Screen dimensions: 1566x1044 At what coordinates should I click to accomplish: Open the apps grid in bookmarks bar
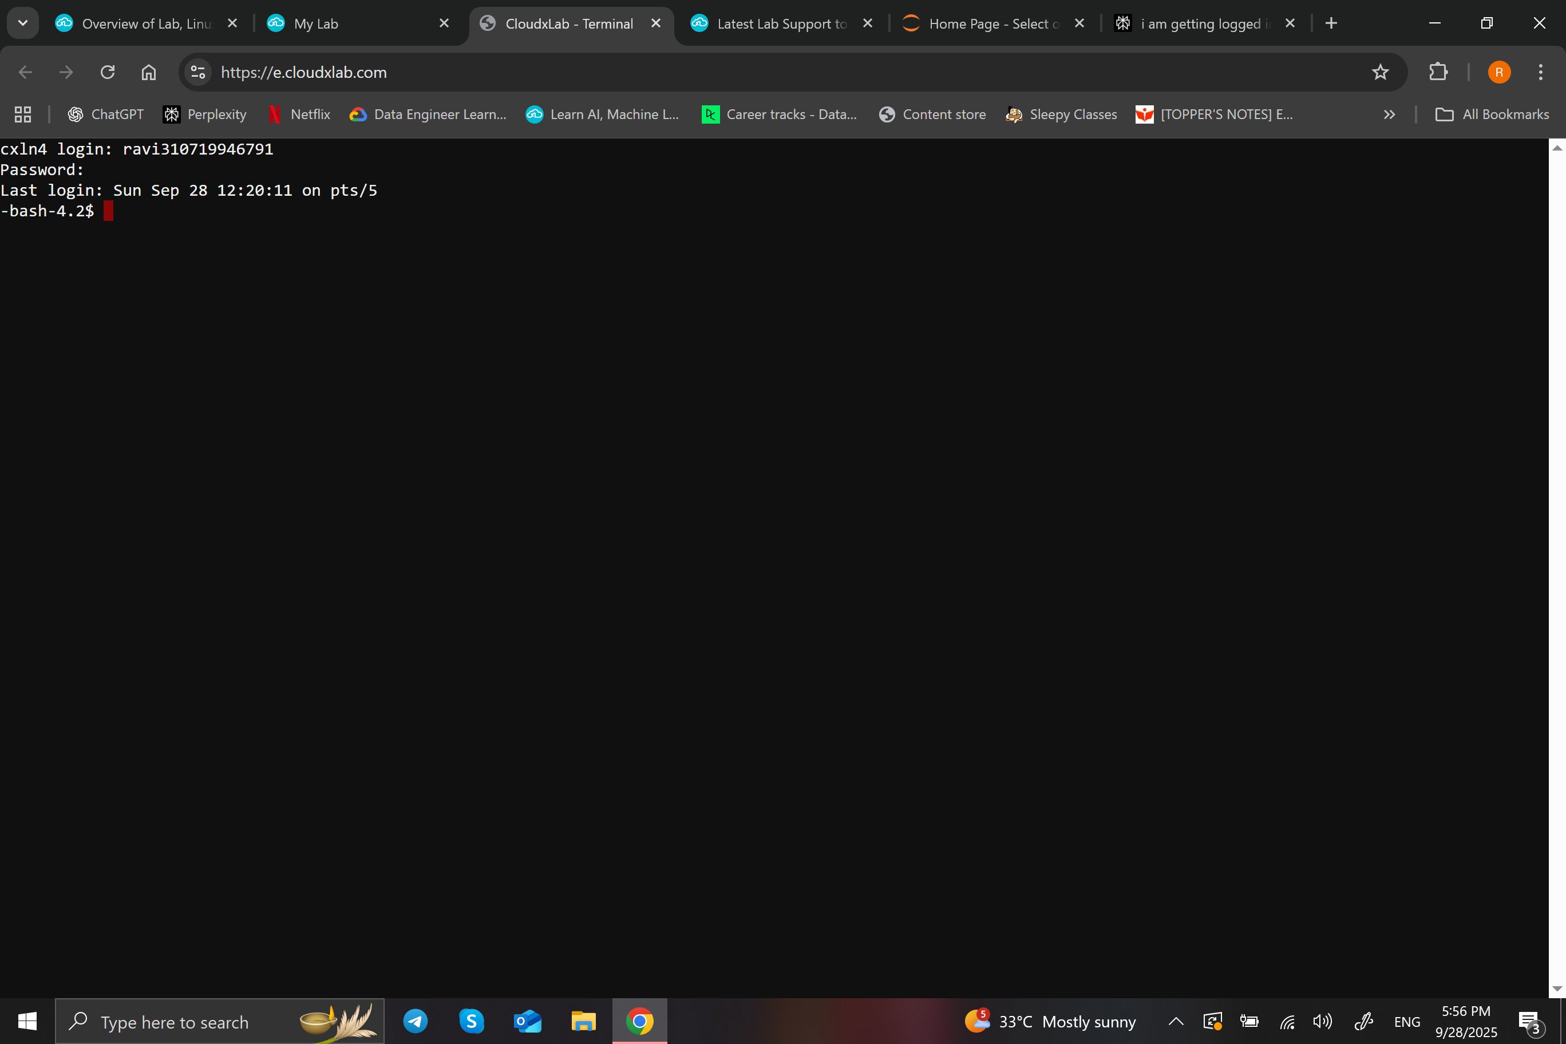[x=23, y=114]
